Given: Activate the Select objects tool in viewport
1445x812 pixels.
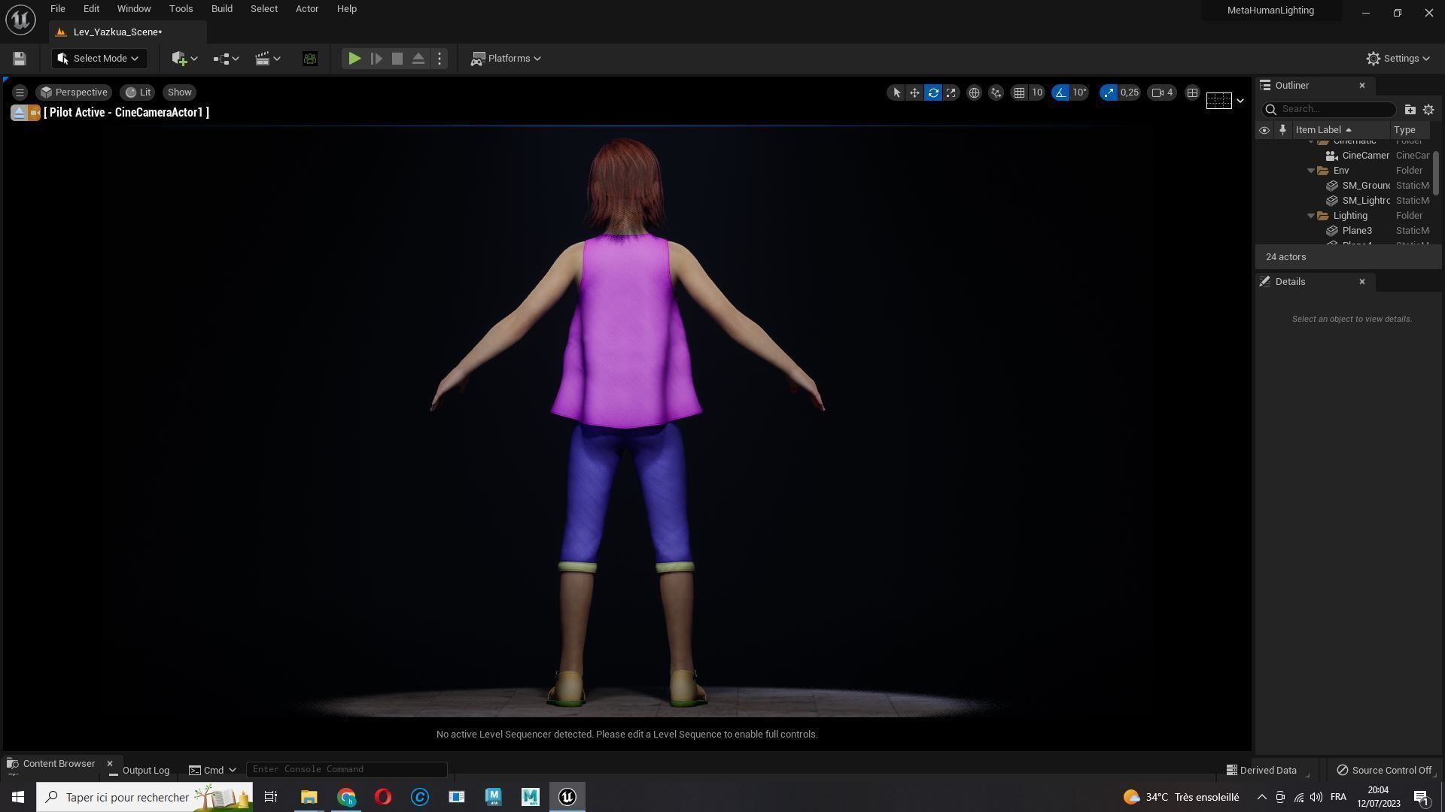Looking at the screenshot, I should [896, 92].
